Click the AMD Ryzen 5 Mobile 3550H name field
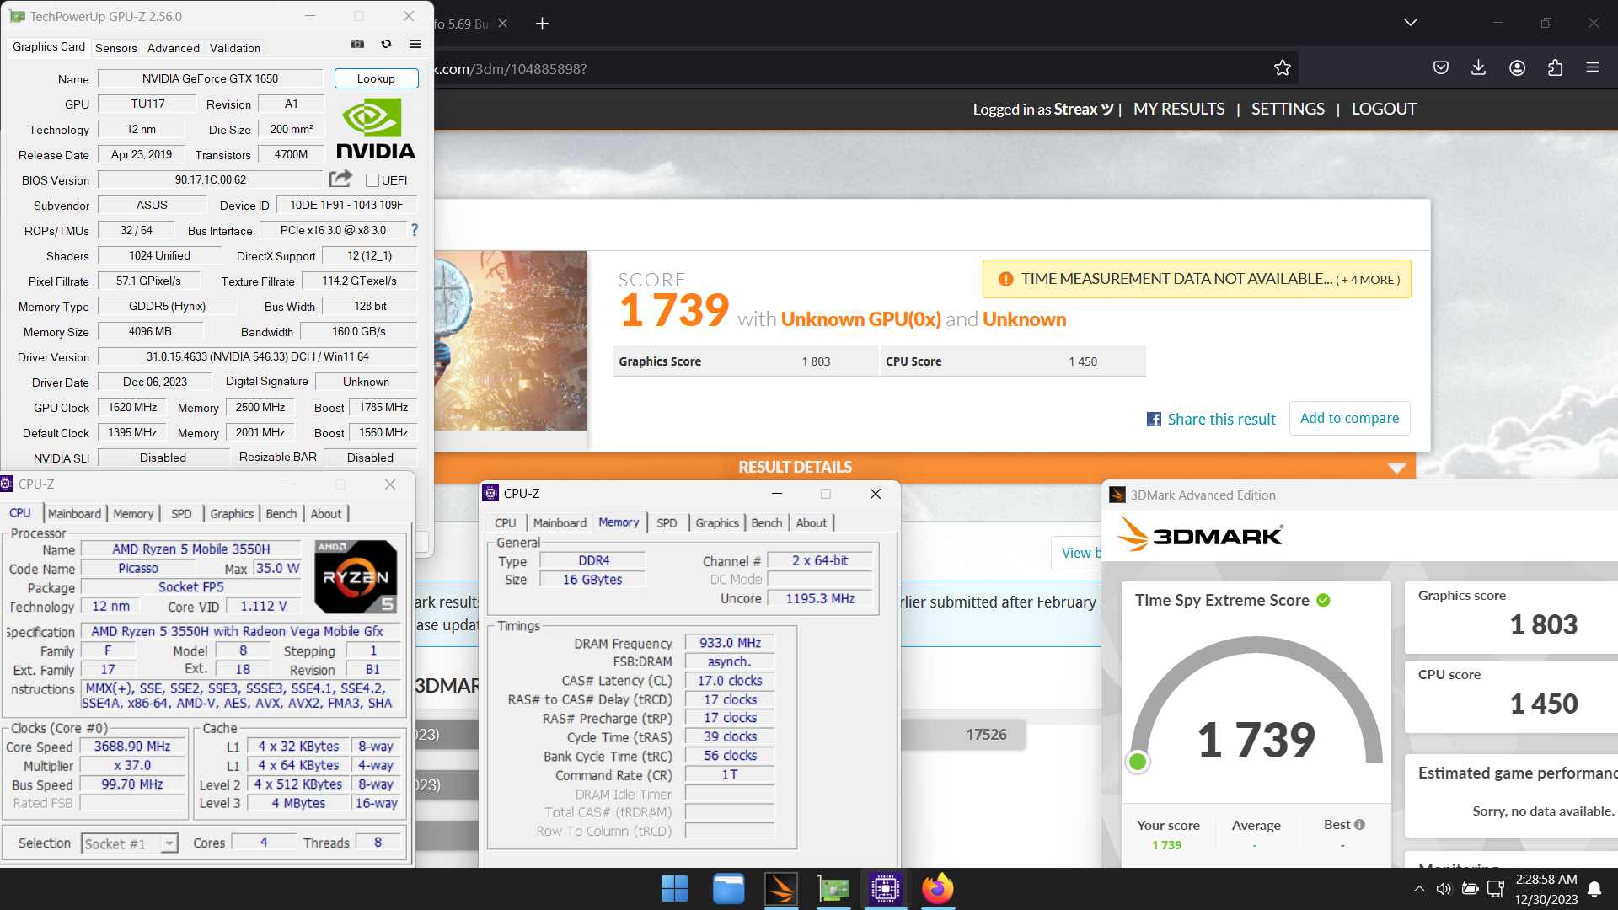Viewport: 1618px width, 910px height. 191,549
